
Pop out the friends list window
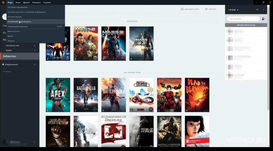click(258, 10)
